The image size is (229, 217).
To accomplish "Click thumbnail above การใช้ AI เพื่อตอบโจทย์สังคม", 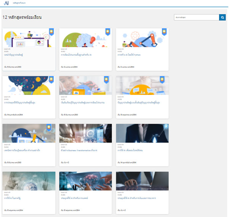I will click(142, 133).
